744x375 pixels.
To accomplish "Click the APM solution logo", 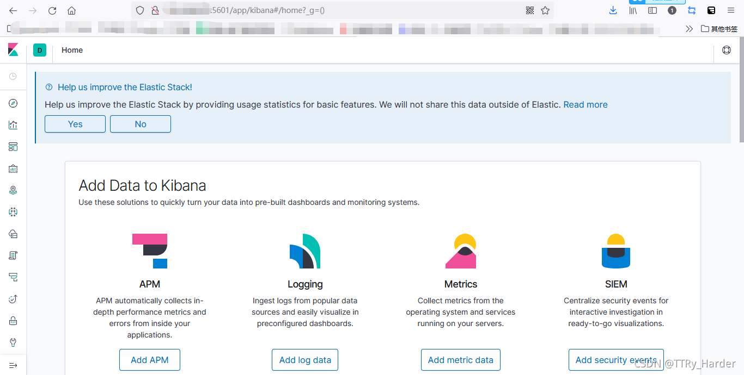I will pos(150,251).
